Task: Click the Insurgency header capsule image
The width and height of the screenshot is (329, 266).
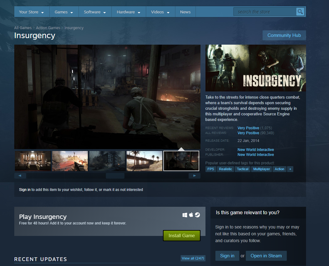Action: [x=255, y=68]
